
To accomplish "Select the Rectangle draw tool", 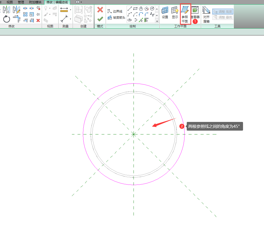I will pyautogui.click(x=135, y=8).
